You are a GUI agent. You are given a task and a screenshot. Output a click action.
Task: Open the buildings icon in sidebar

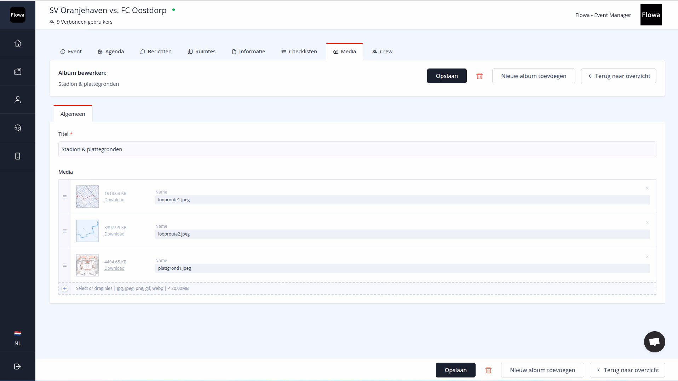click(18, 71)
